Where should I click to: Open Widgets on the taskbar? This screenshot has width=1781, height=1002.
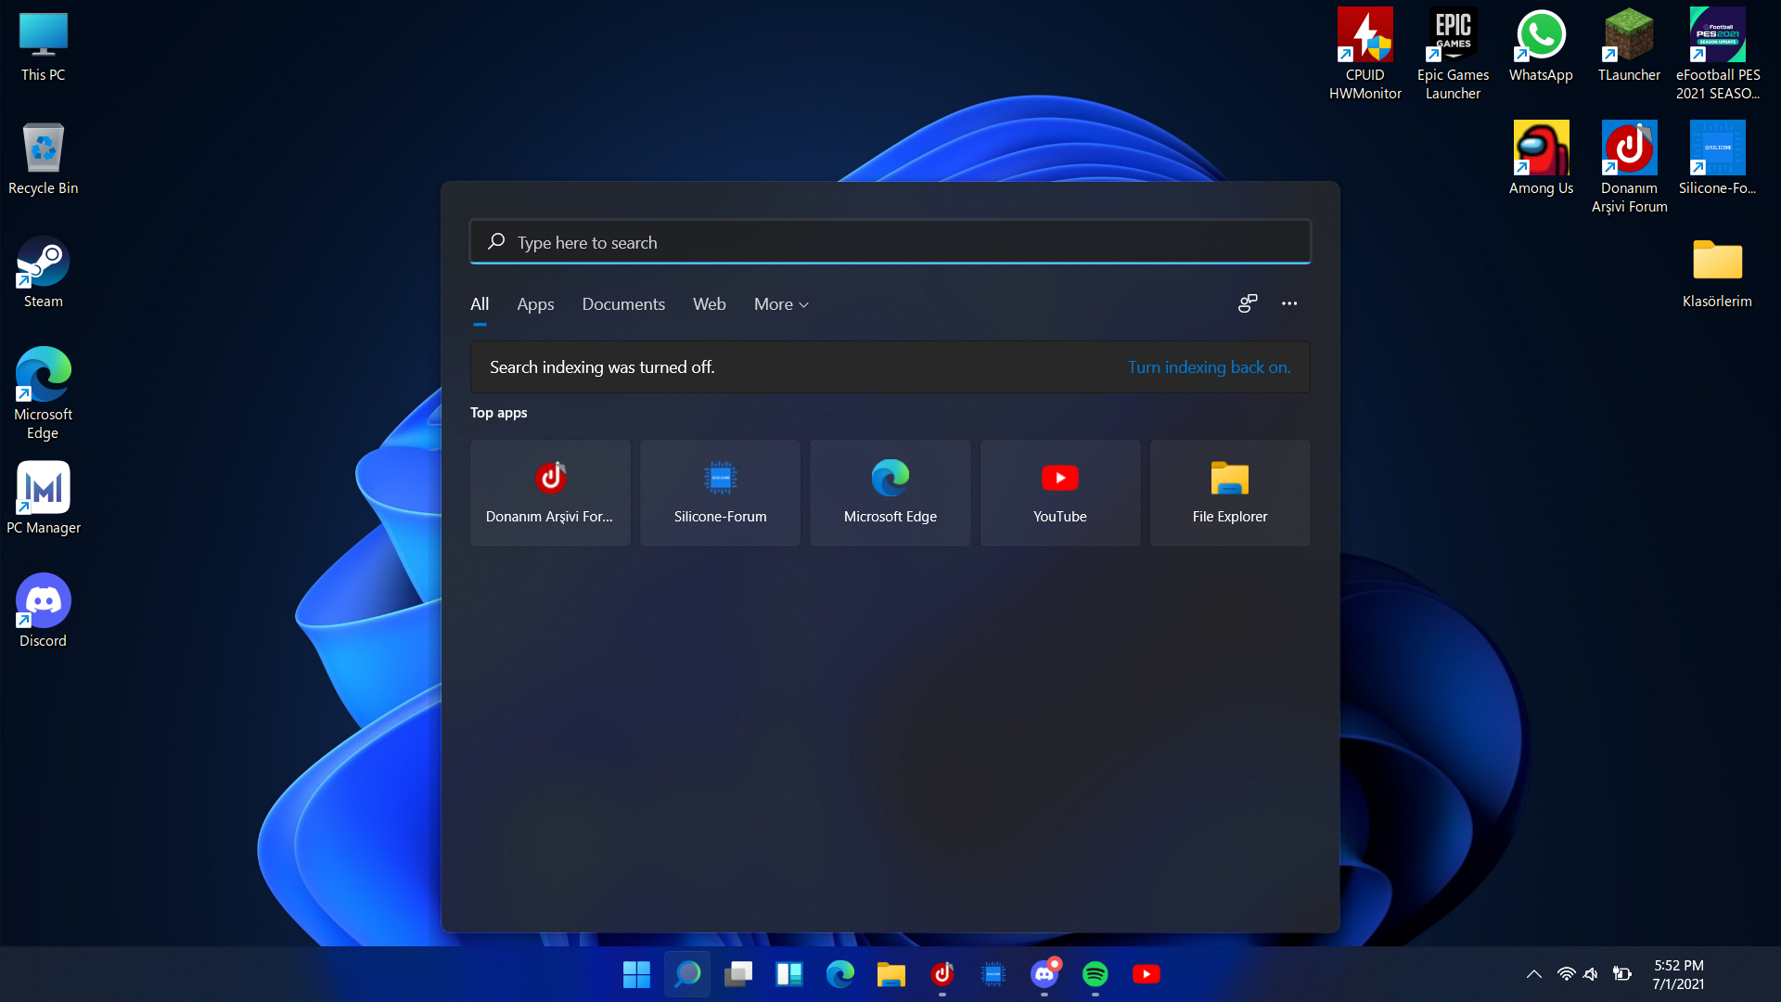click(x=789, y=974)
